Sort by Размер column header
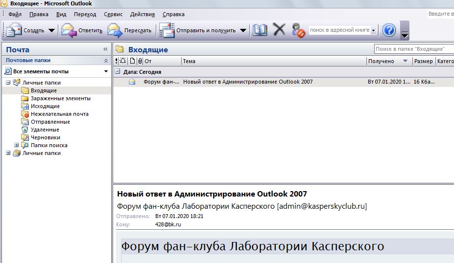This screenshot has width=454, height=263. [424, 61]
